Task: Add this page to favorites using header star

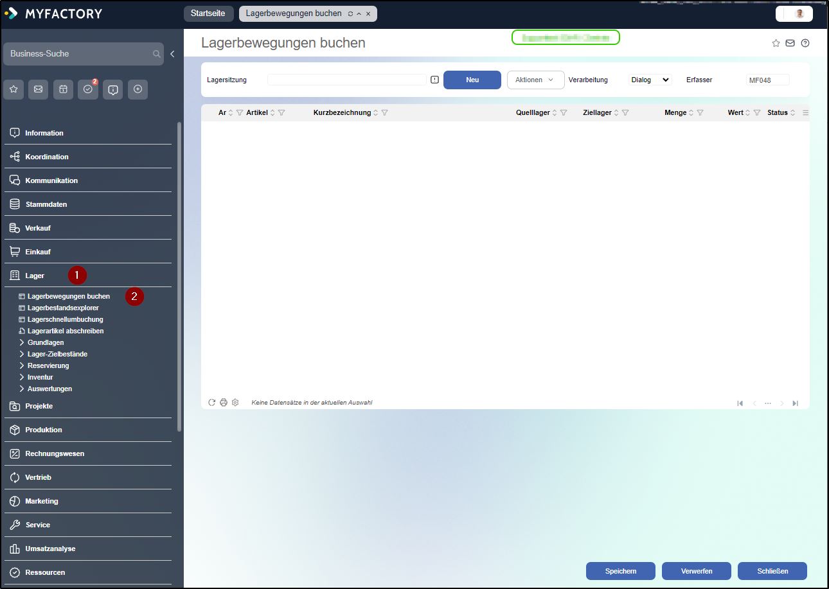Action: [x=776, y=43]
